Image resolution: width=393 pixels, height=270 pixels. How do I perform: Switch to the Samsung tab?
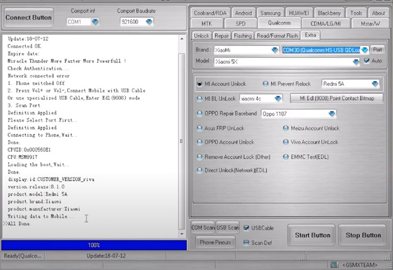coord(270,13)
